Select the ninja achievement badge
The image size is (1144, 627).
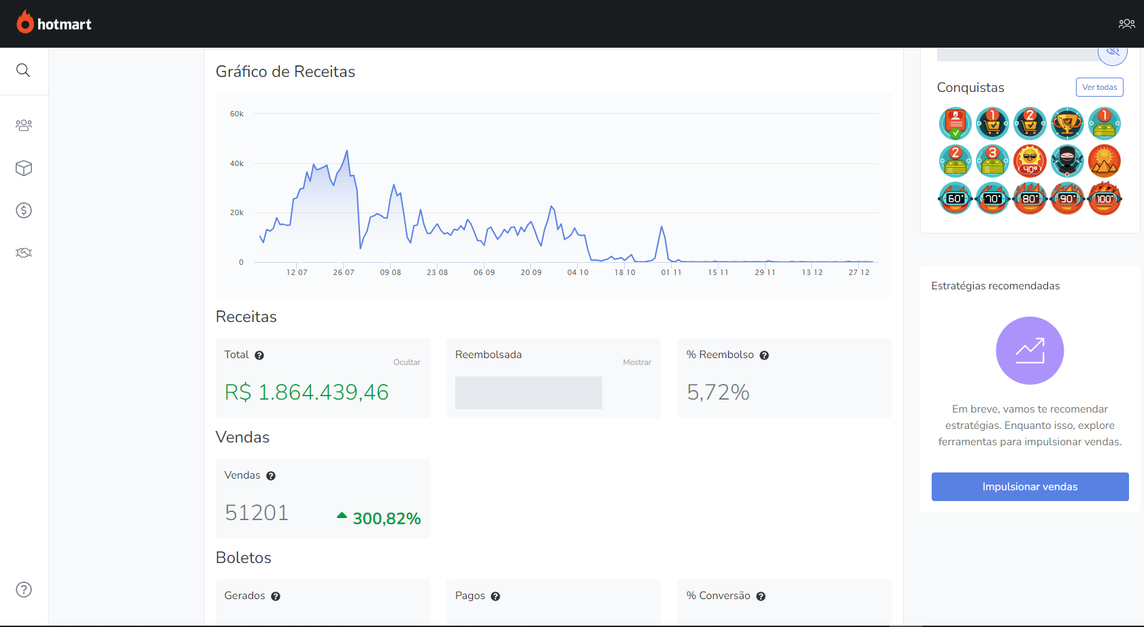(1067, 161)
